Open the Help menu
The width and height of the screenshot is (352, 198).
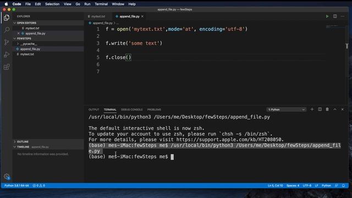click(132, 4)
